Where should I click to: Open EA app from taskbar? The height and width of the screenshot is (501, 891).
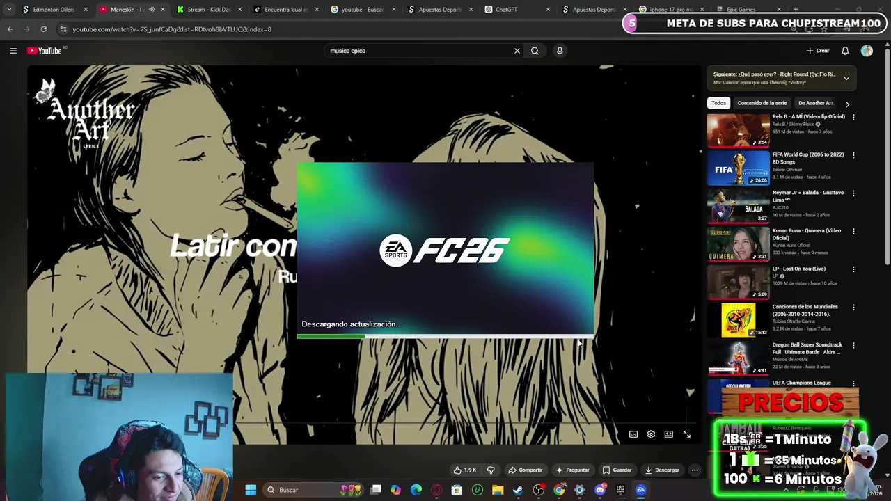(640, 490)
